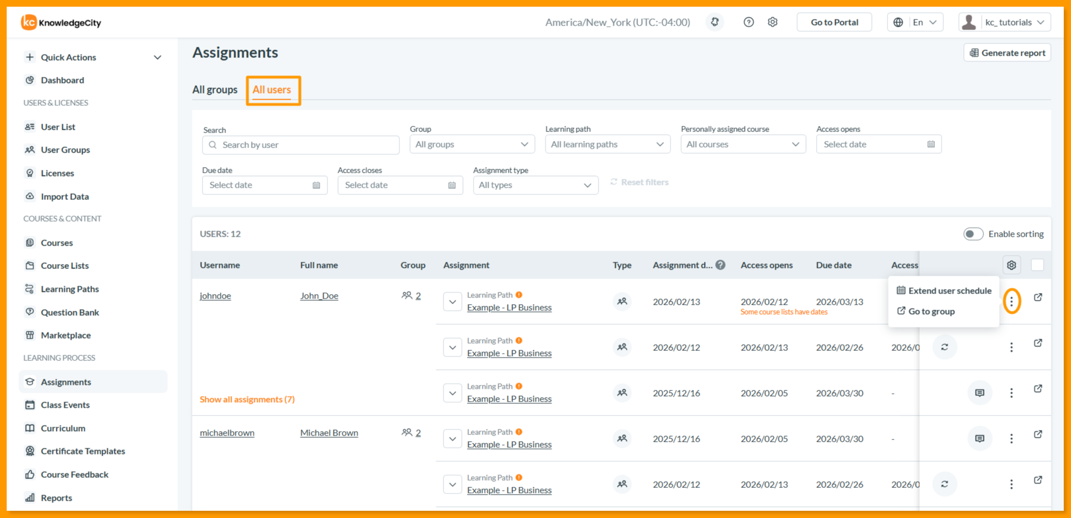The image size is (1071, 518).
Task: Click refresh icon on johndoe's second assignment
Action: [944, 347]
